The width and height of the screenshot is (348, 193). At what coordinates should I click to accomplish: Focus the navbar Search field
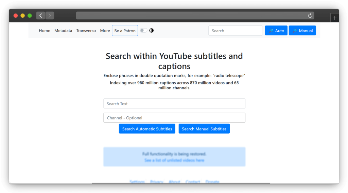pos(235,31)
